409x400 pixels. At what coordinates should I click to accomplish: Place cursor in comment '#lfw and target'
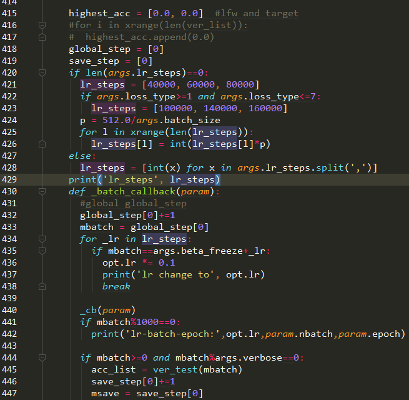click(257, 13)
